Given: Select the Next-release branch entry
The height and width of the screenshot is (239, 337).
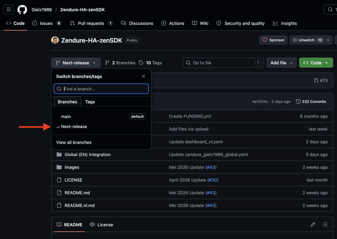Looking at the screenshot, I should pos(101,127).
